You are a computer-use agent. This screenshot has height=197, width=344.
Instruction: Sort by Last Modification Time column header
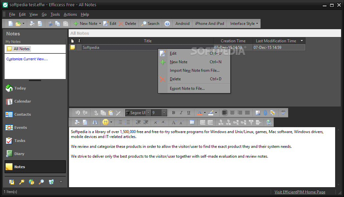[x=279, y=41]
